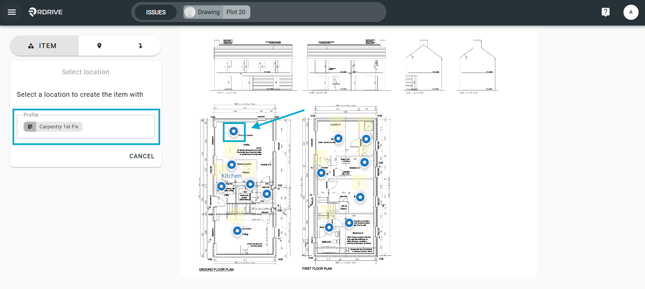Click the FIRST FLOOR PLAN title

tap(317, 269)
